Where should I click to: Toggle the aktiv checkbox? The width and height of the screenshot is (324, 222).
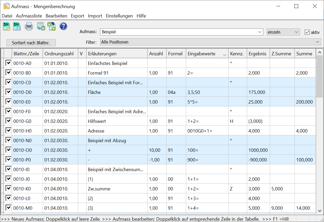(307, 32)
